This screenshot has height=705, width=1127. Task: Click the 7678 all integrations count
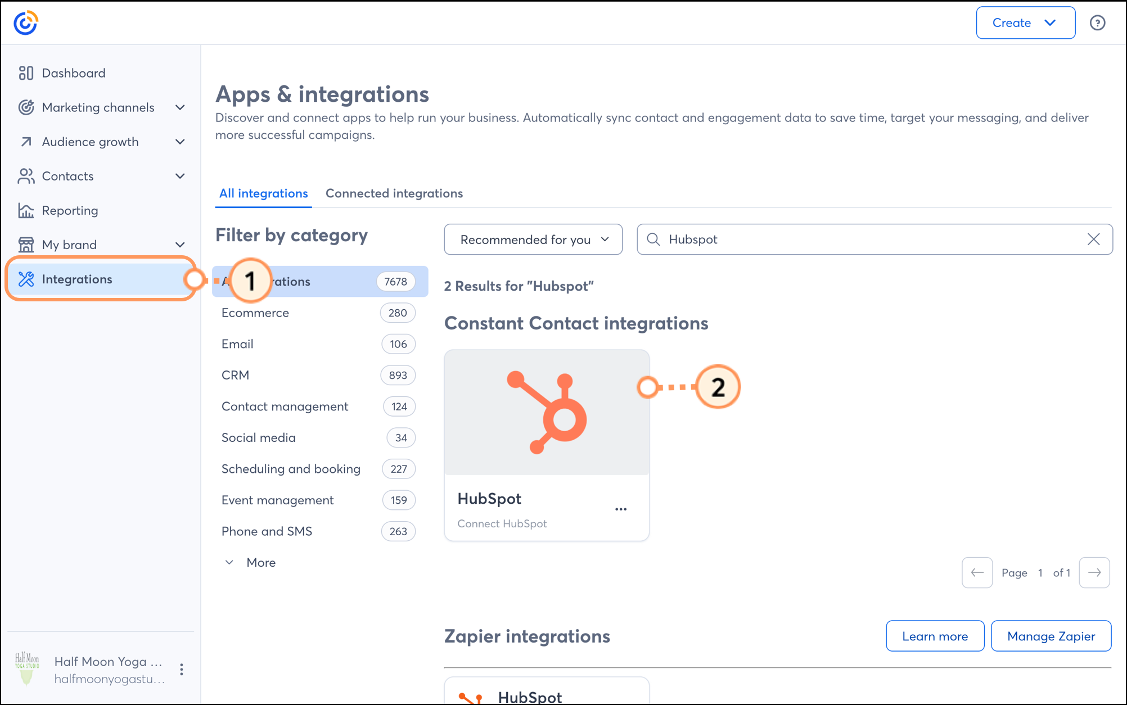click(x=396, y=282)
